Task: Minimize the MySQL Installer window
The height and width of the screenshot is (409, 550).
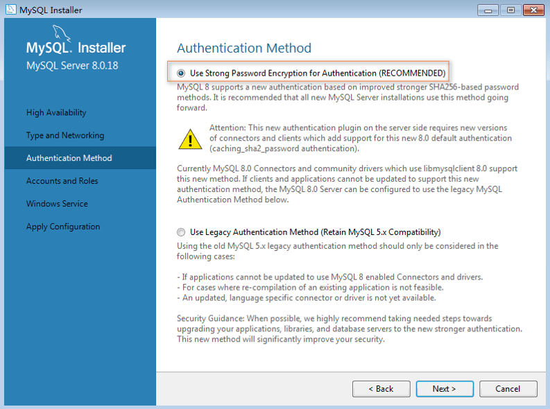Action: (488, 10)
